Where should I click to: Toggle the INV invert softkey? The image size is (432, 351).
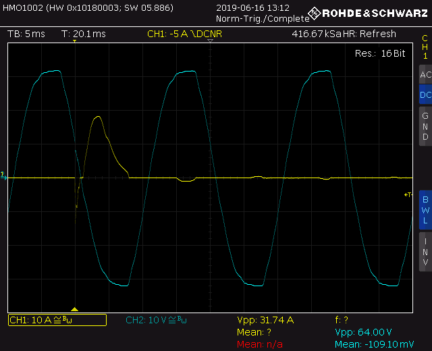pos(426,252)
